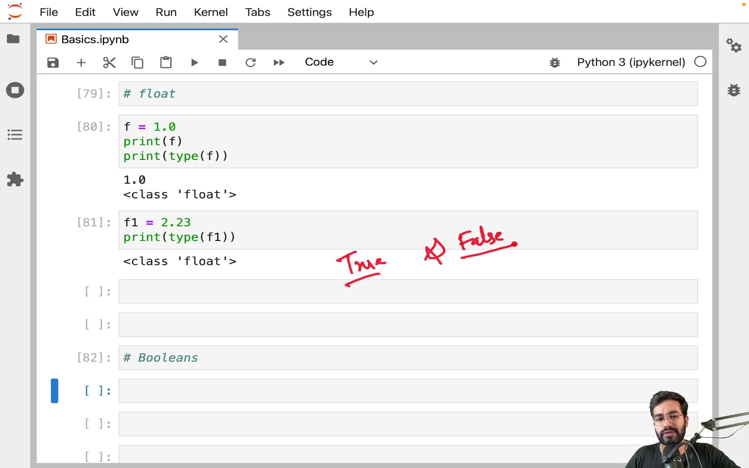Enable the debugger with the bug icon
The height and width of the screenshot is (468, 749).
click(x=555, y=62)
